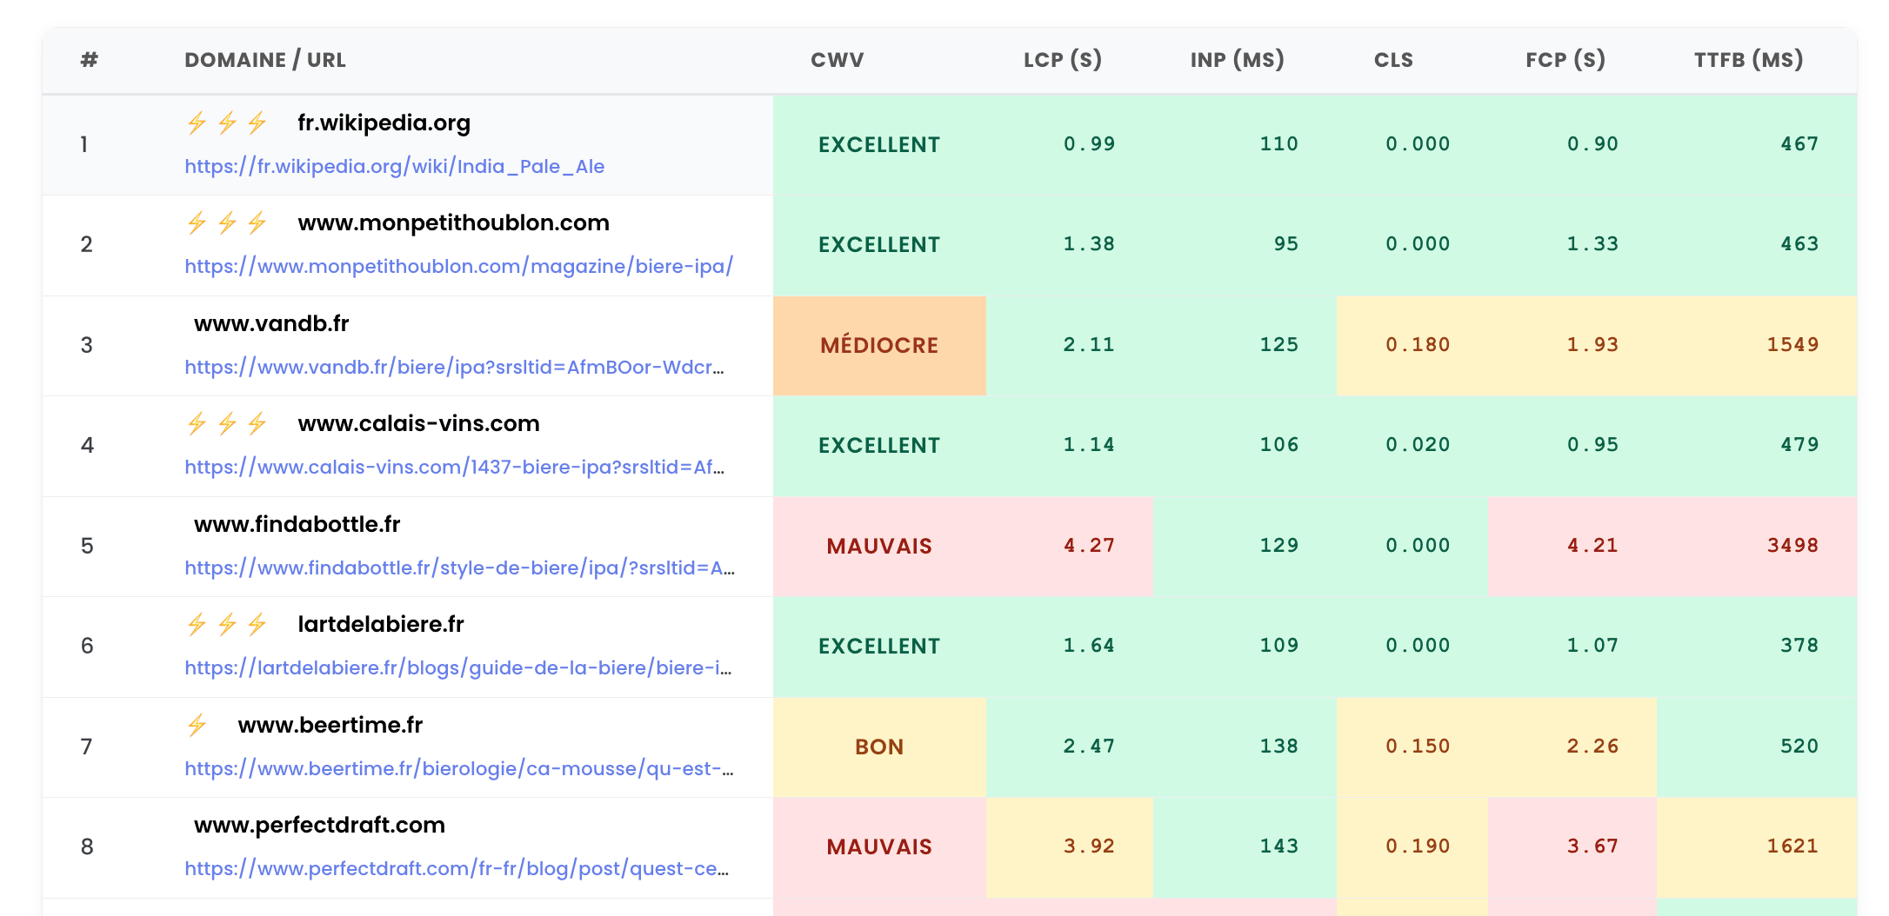Open the perfectdraft.com blog post link
This screenshot has height=916, width=1889.
(456, 868)
